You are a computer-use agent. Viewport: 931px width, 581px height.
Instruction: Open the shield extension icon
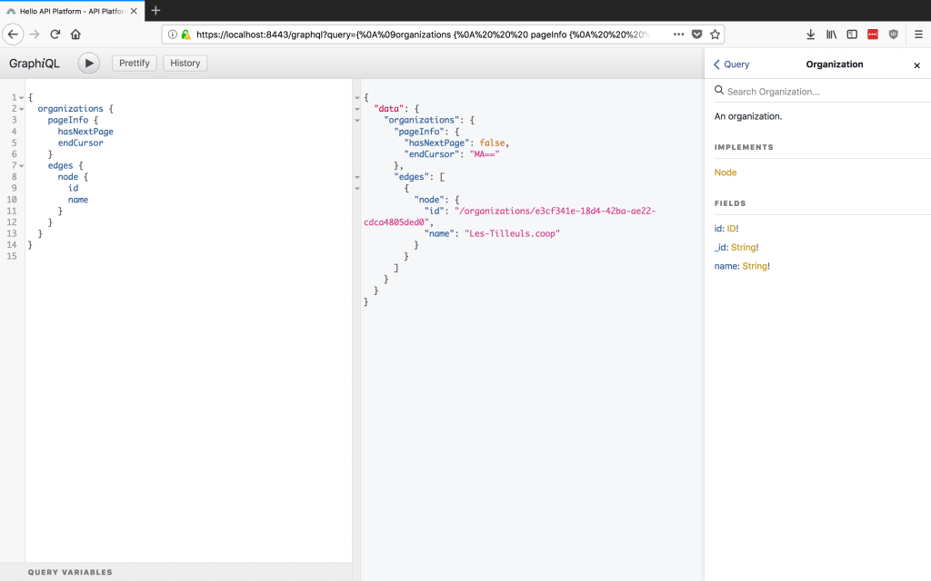click(893, 33)
